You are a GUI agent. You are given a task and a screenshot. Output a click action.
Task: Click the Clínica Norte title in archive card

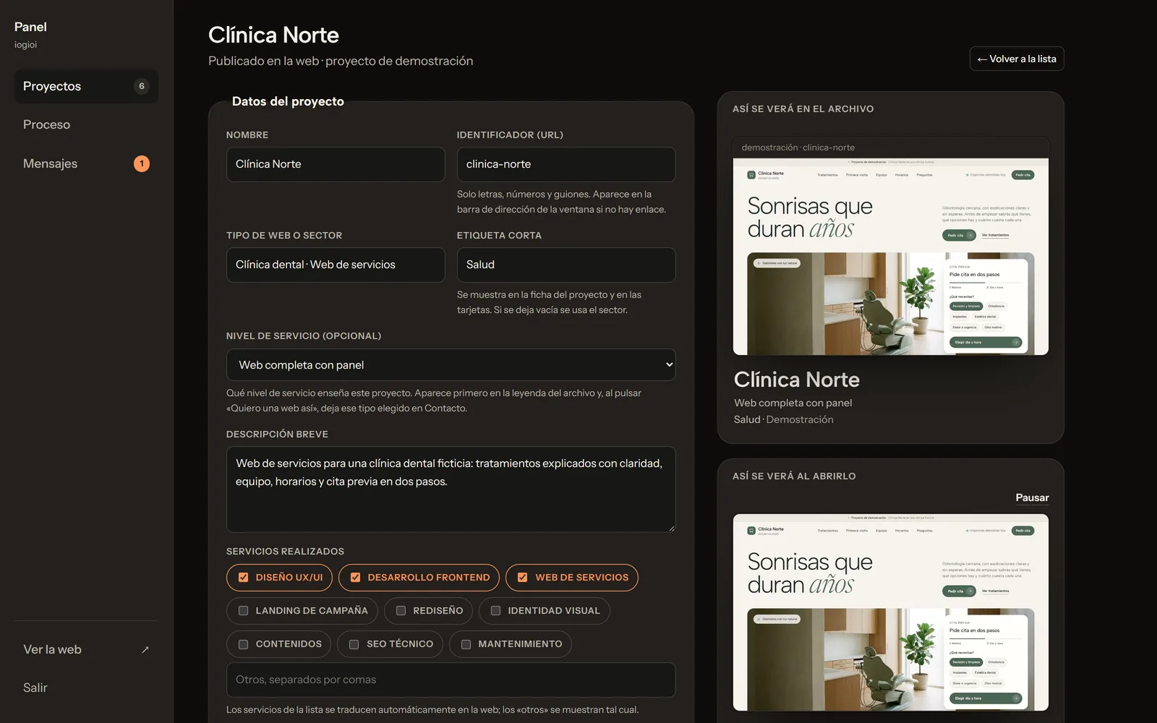pos(797,380)
